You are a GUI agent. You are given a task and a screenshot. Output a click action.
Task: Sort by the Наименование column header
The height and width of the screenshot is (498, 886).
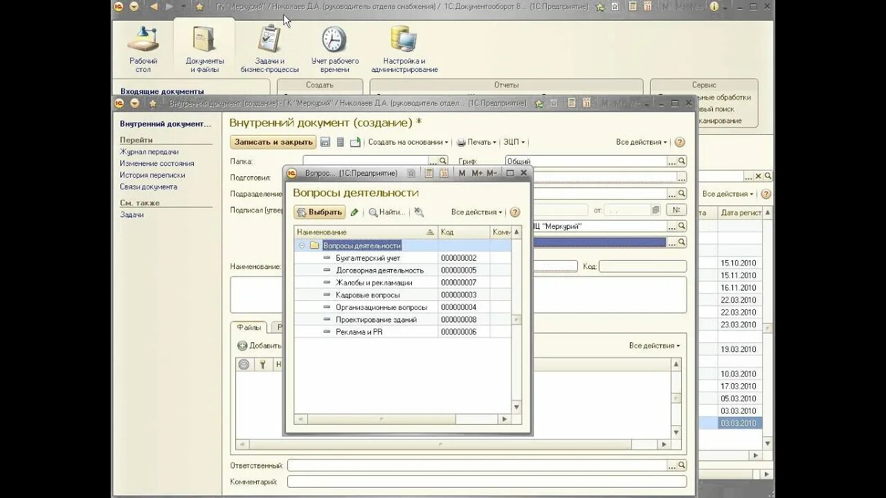point(366,232)
